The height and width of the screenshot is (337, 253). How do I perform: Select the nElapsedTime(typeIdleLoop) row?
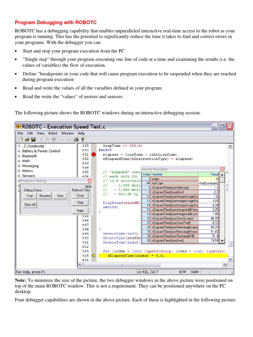tap(180, 188)
